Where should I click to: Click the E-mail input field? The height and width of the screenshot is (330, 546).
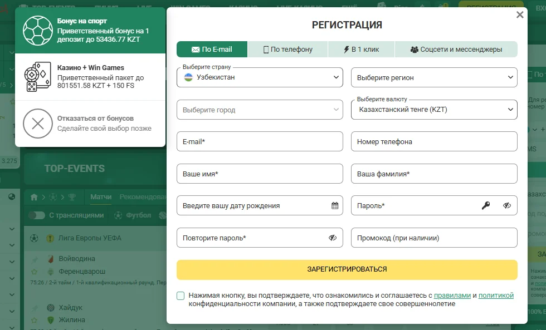[x=260, y=141]
